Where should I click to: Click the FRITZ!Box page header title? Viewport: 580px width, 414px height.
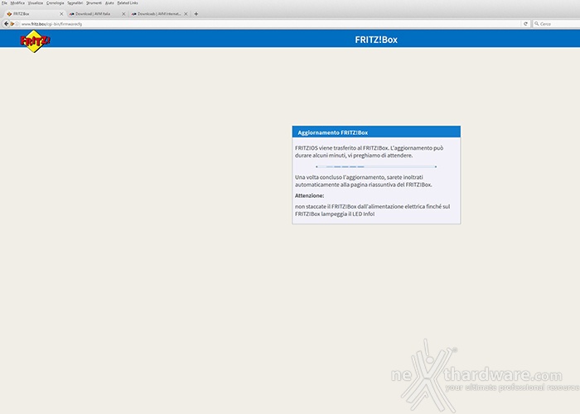click(376, 40)
